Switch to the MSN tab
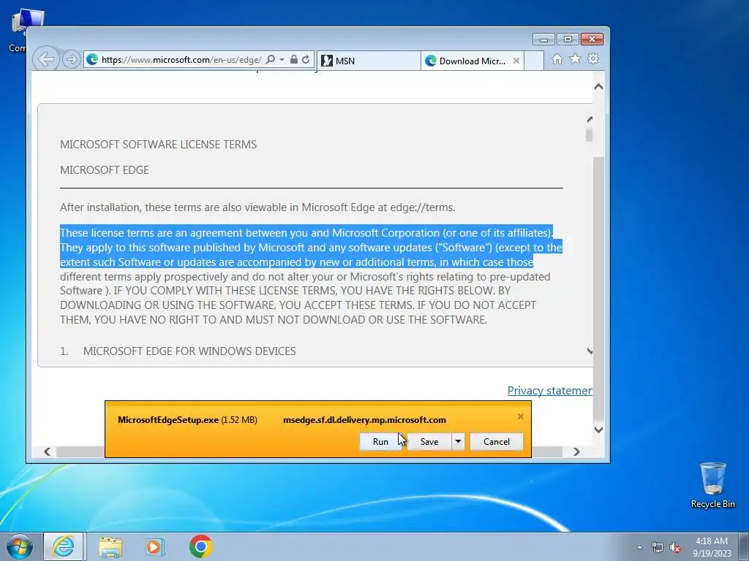This screenshot has width=749, height=561. pos(369,61)
